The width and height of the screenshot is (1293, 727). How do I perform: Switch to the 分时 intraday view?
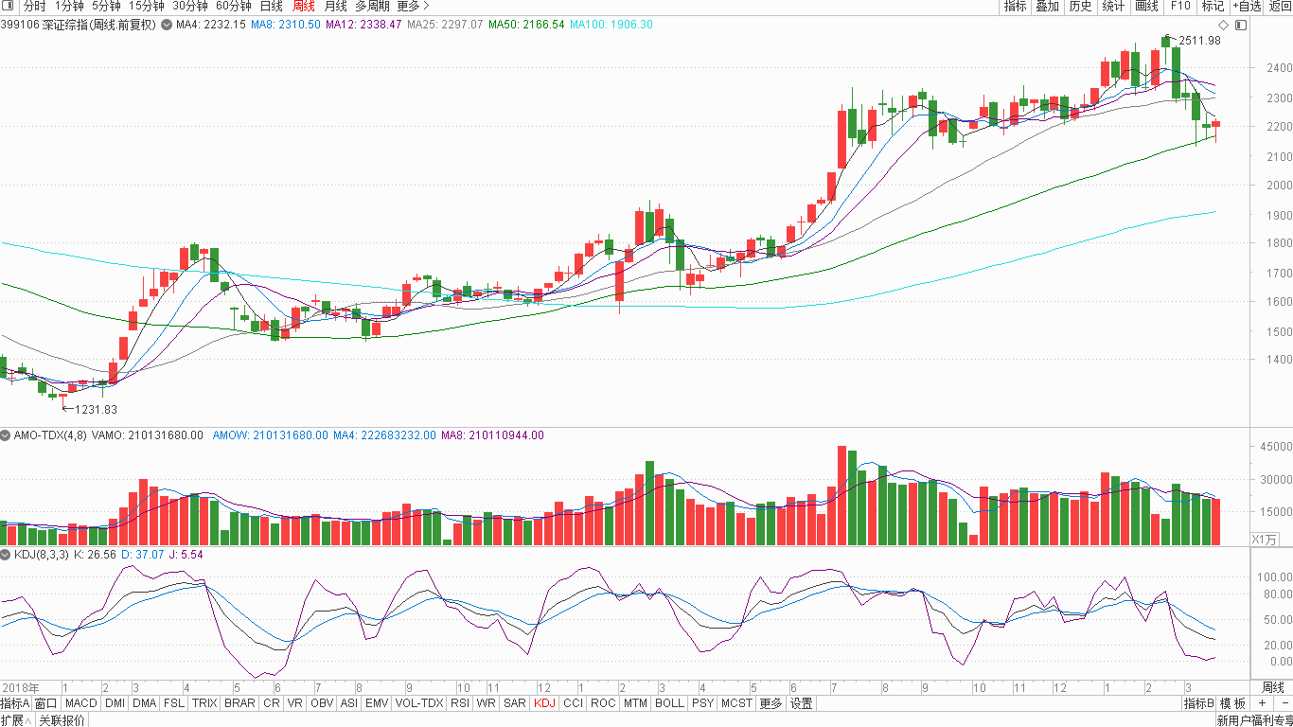(x=34, y=6)
